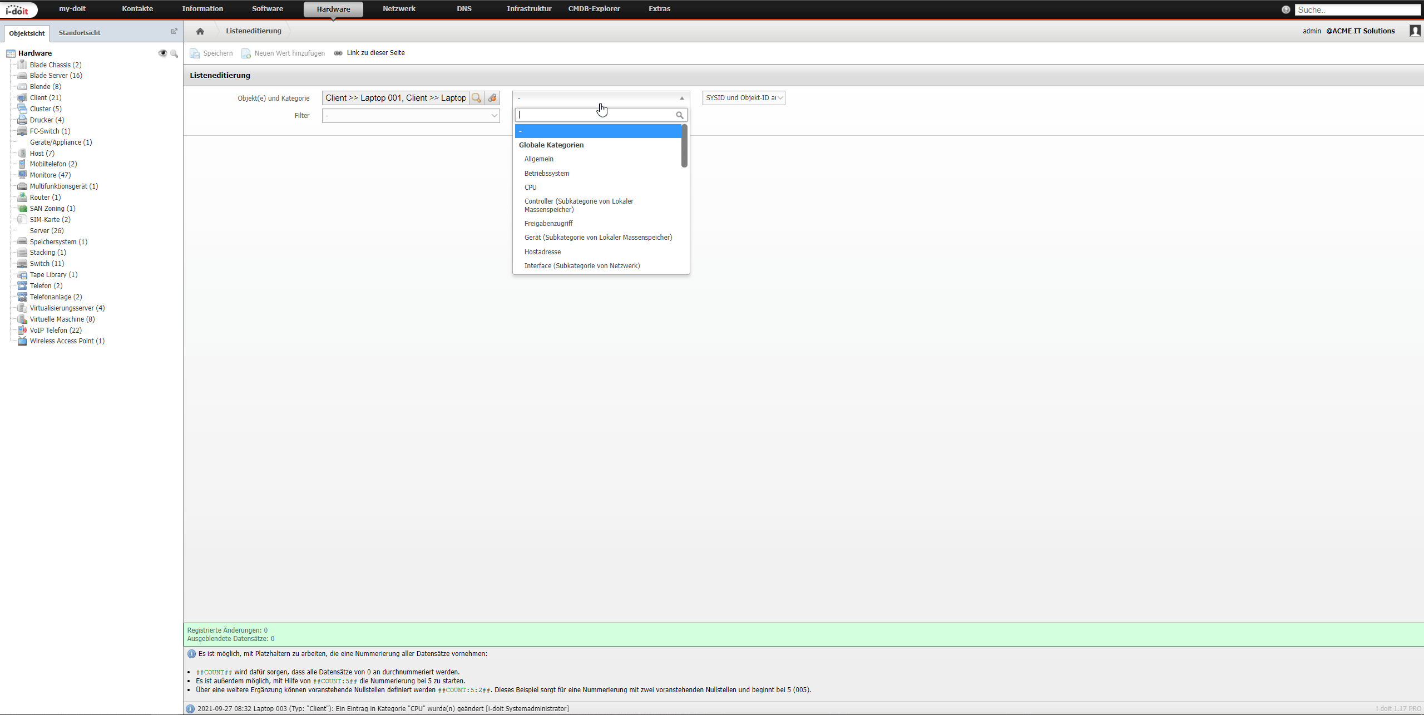
Task: Click the category dropdown scrollbar thumb
Action: pyautogui.click(x=684, y=145)
